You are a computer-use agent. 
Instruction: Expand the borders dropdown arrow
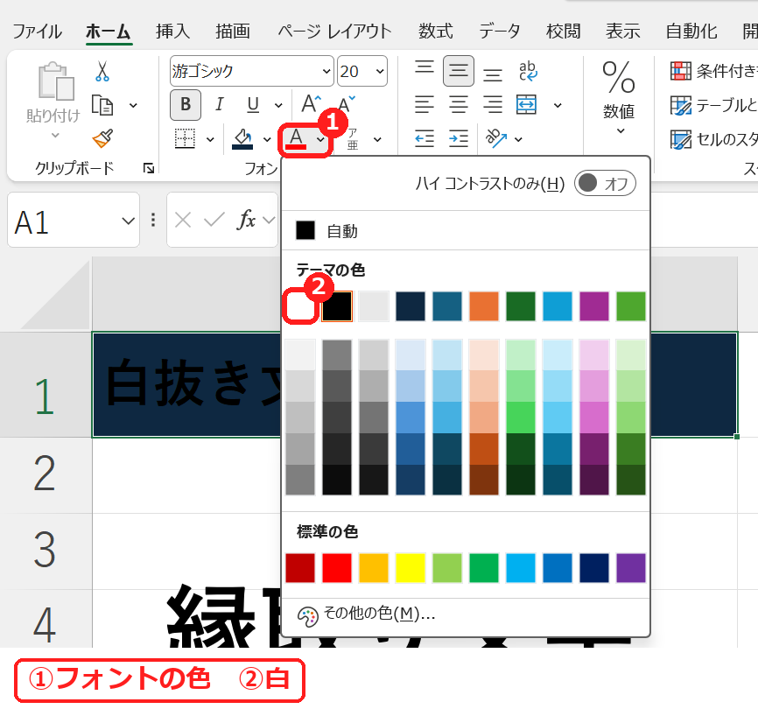210,140
